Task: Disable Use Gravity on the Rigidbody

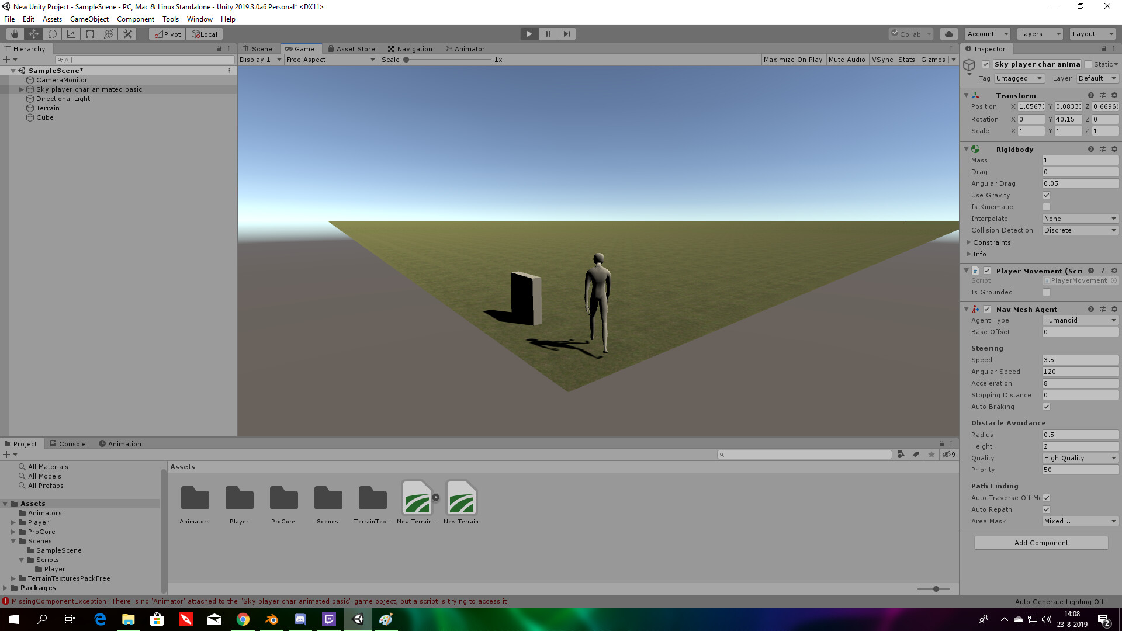Action: 1046,195
